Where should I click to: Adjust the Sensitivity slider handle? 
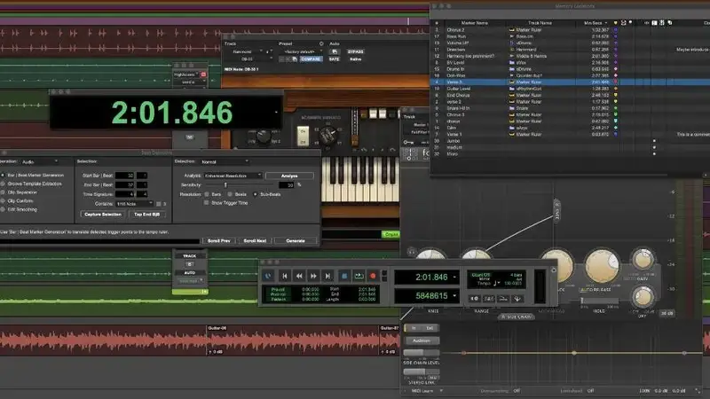click(225, 185)
